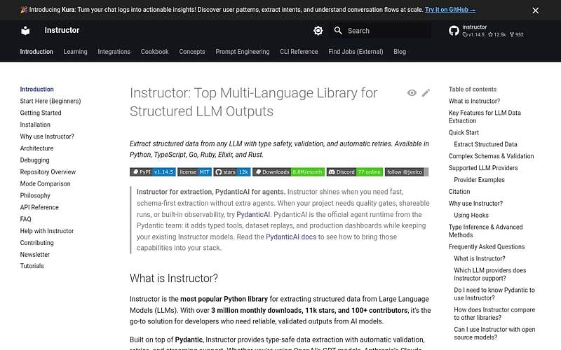This screenshot has height=350, width=561.
Task: Click the 12.5k stars count in header
Action: click(497, 34)
